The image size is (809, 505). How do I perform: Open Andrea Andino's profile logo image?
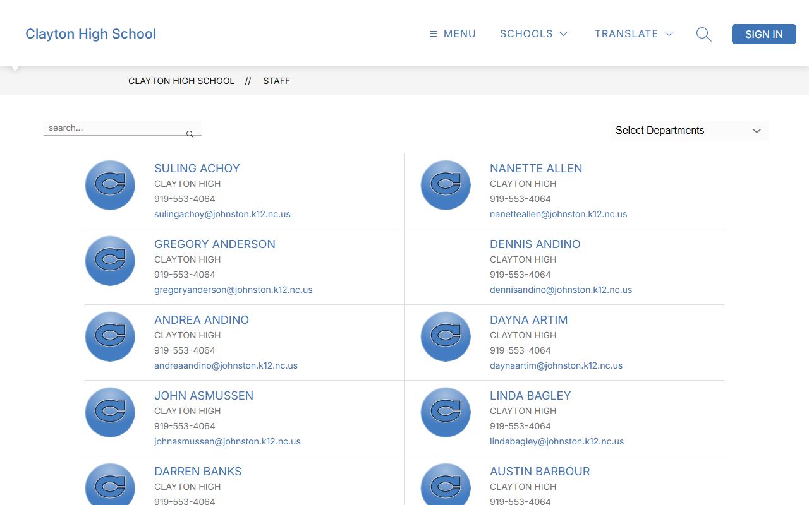(110, 336)
